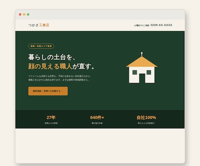Click the headline 暮らしの土台を、
This screenshot has height=166, width=200.
pyautogui.click(x=52, y=57)
